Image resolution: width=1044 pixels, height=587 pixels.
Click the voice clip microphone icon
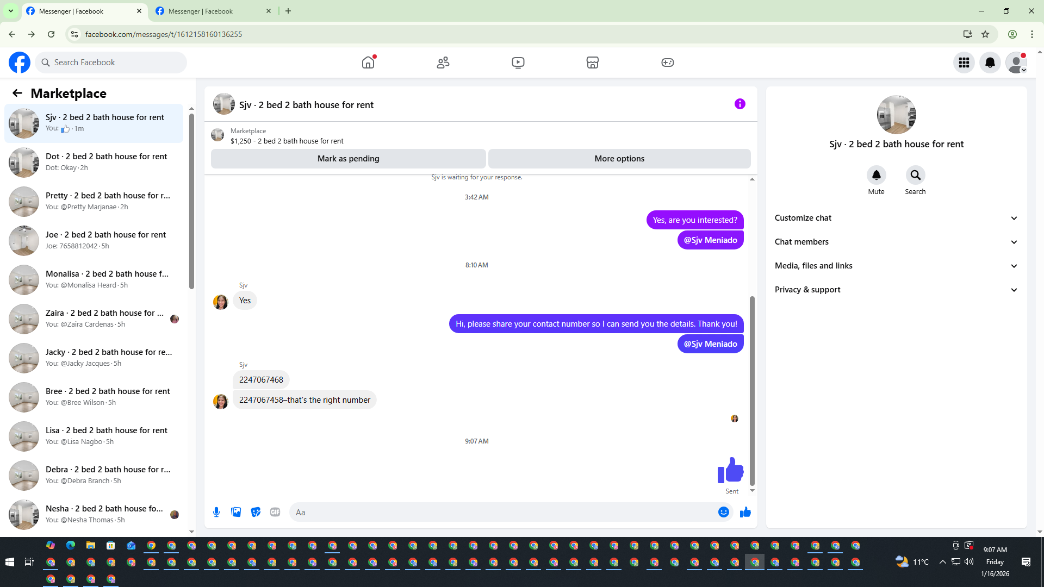[x=216, y=512]
